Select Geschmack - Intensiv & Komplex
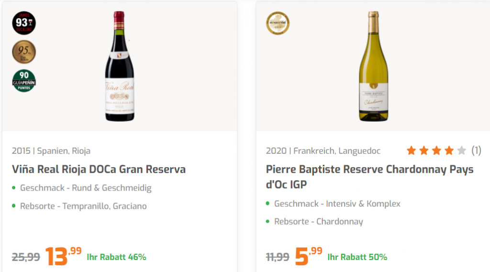 [x=337, y=204]
